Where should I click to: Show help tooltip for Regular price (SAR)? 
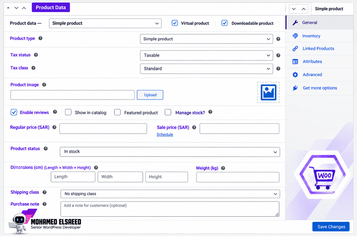click(x=54, y=127)
